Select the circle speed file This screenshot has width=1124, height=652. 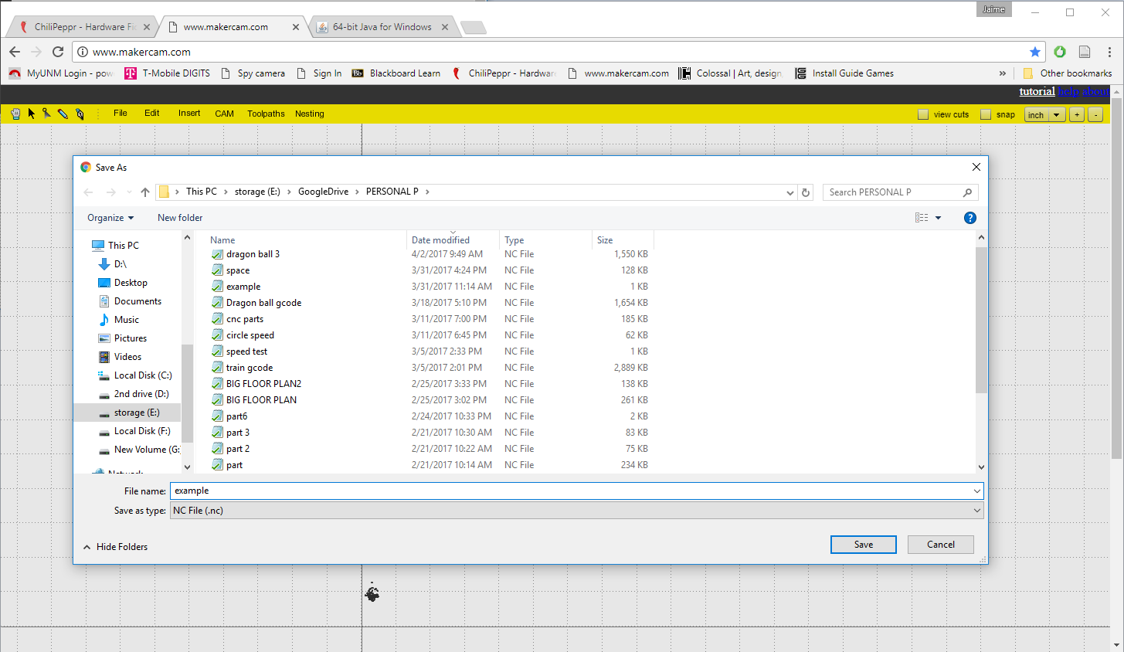pyautogui.click(x=250, y=335)
